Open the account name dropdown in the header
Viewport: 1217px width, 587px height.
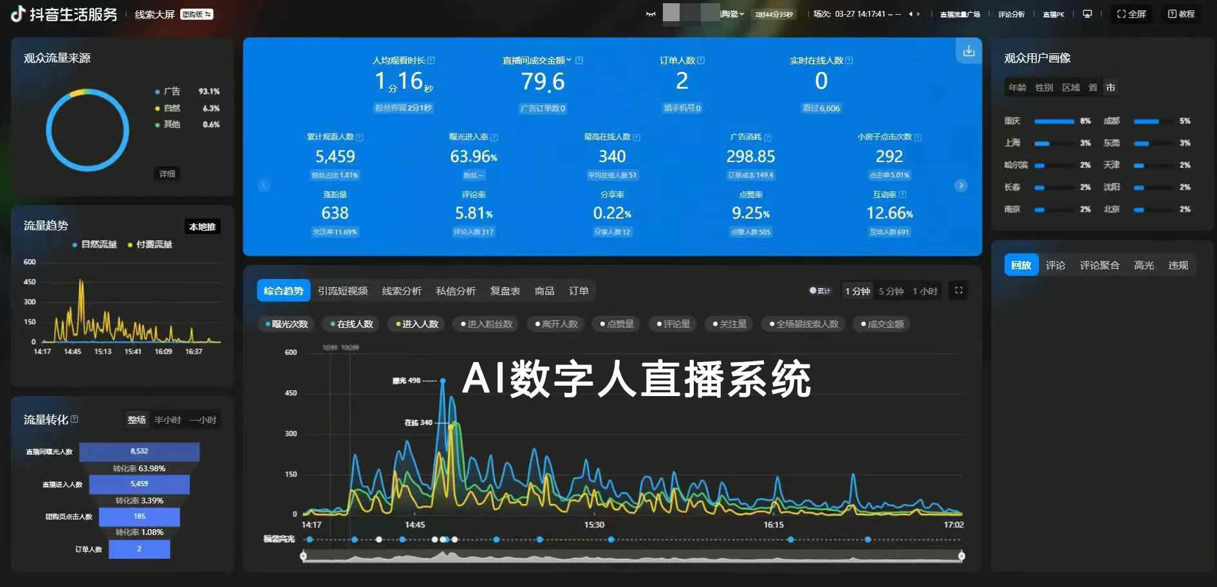[x=732, y=14]
